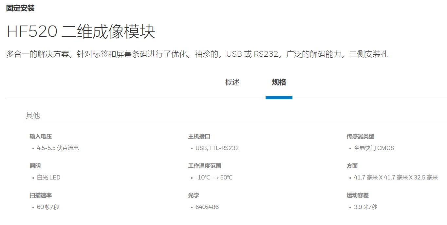Select the 4.5-5.5 伏直流电 value

pos(58,148)
